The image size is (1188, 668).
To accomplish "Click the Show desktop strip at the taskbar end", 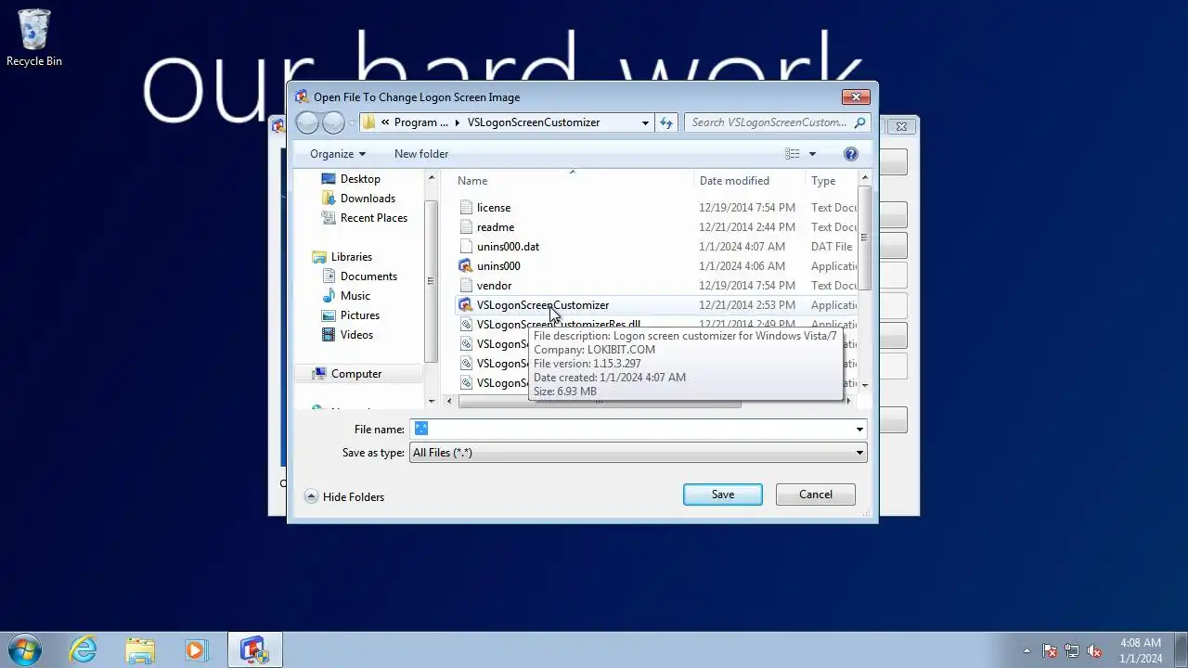I will [x=1181, y=649].
